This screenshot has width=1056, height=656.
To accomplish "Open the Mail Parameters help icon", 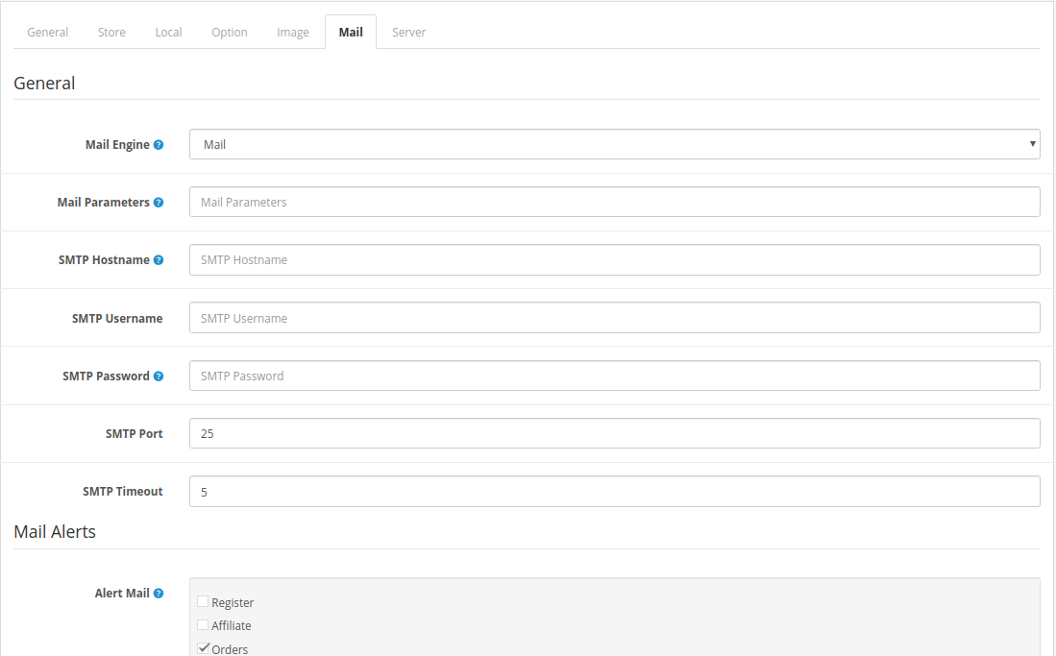I will (x=159, y=203).
